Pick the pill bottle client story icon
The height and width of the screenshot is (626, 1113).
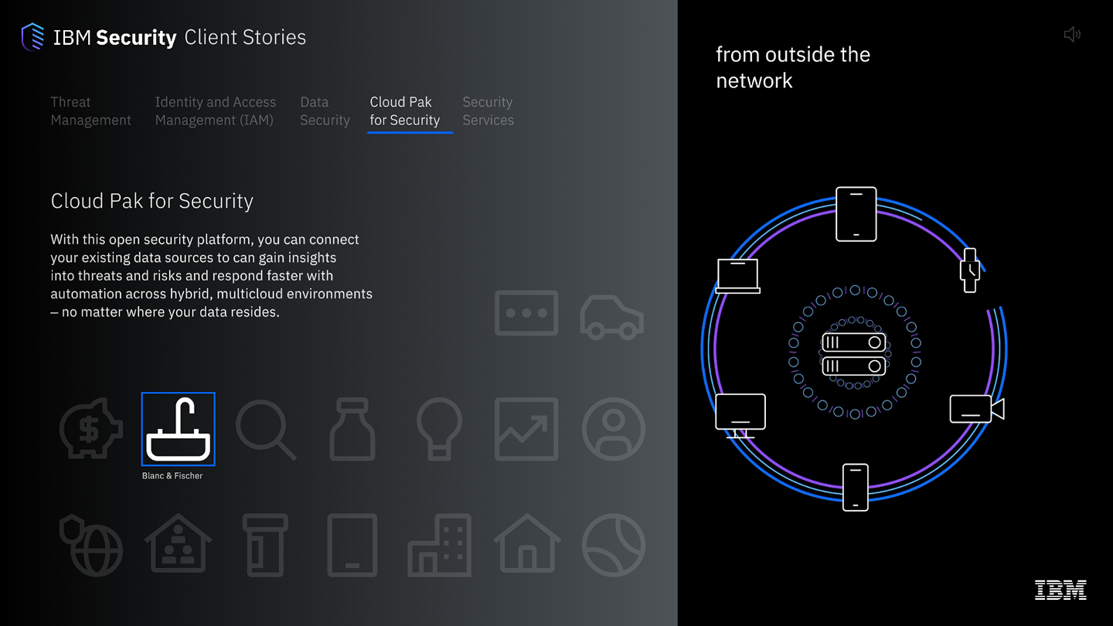(x=266, y=545)
